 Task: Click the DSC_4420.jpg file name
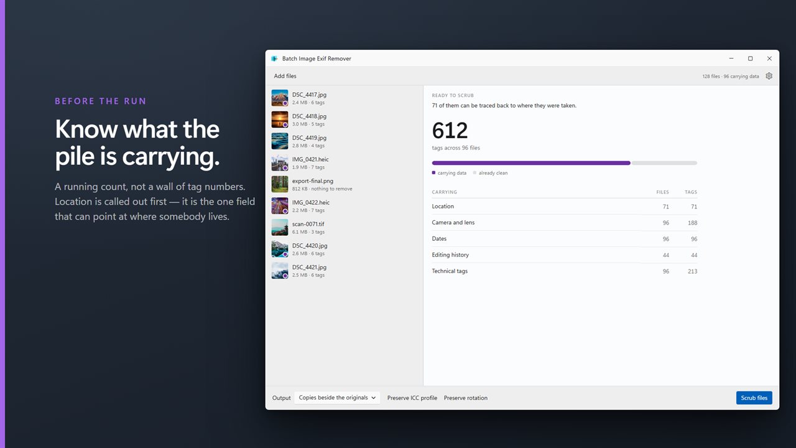pyautogui.click(x=309, y=246)
